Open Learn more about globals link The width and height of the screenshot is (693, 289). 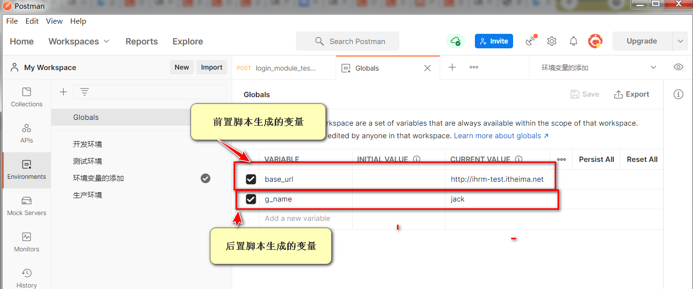501,136
